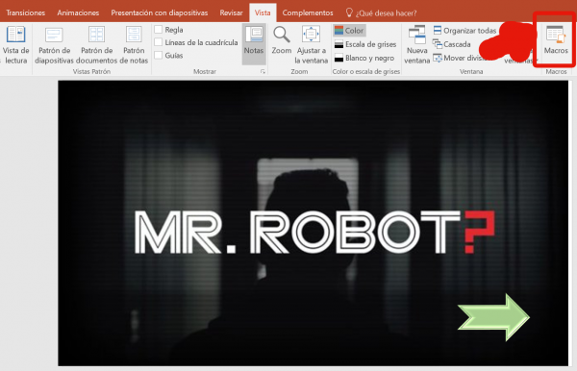The height and width of the screenshot is (371, 577).
Task: Click the red question mark on slide
Action: [479, 232]
